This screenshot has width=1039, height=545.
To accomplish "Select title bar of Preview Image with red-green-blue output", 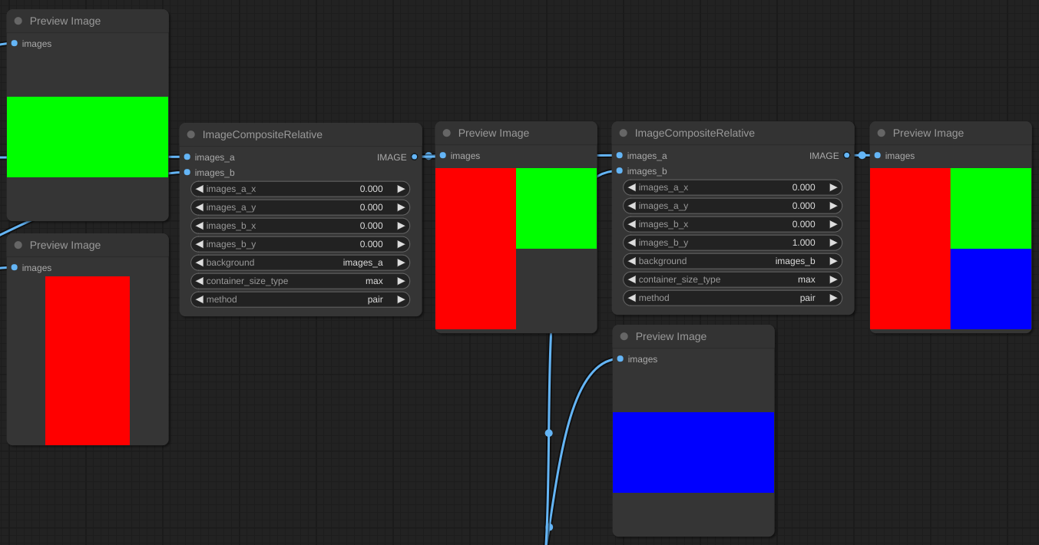I will [950, 133].
